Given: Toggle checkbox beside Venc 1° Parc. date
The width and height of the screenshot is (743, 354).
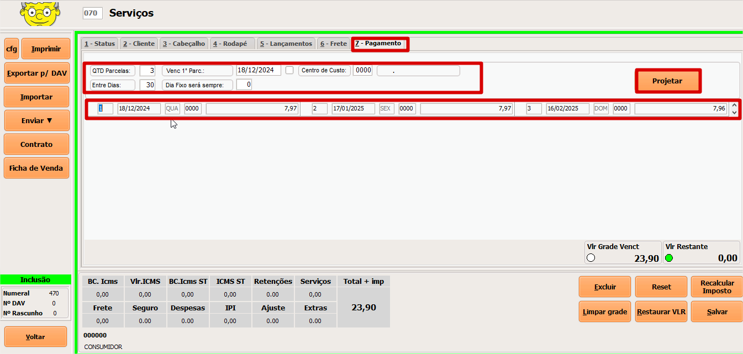Looking at the screenshot, I should (x=289, y=70).
